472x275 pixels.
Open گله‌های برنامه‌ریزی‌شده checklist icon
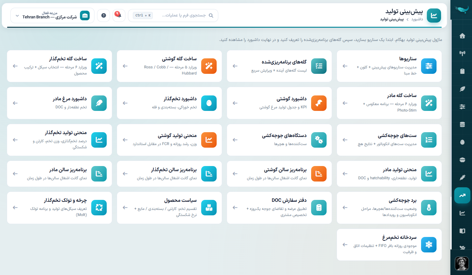(x=319, y=66)
